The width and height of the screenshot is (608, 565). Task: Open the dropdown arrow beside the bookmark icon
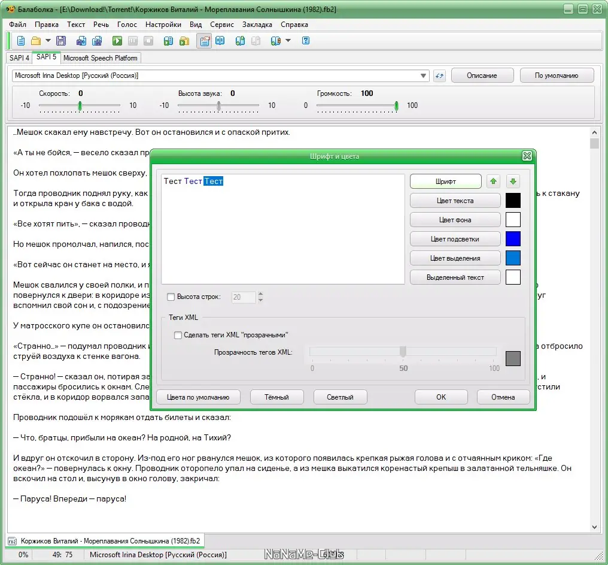[x=288, y=41]
